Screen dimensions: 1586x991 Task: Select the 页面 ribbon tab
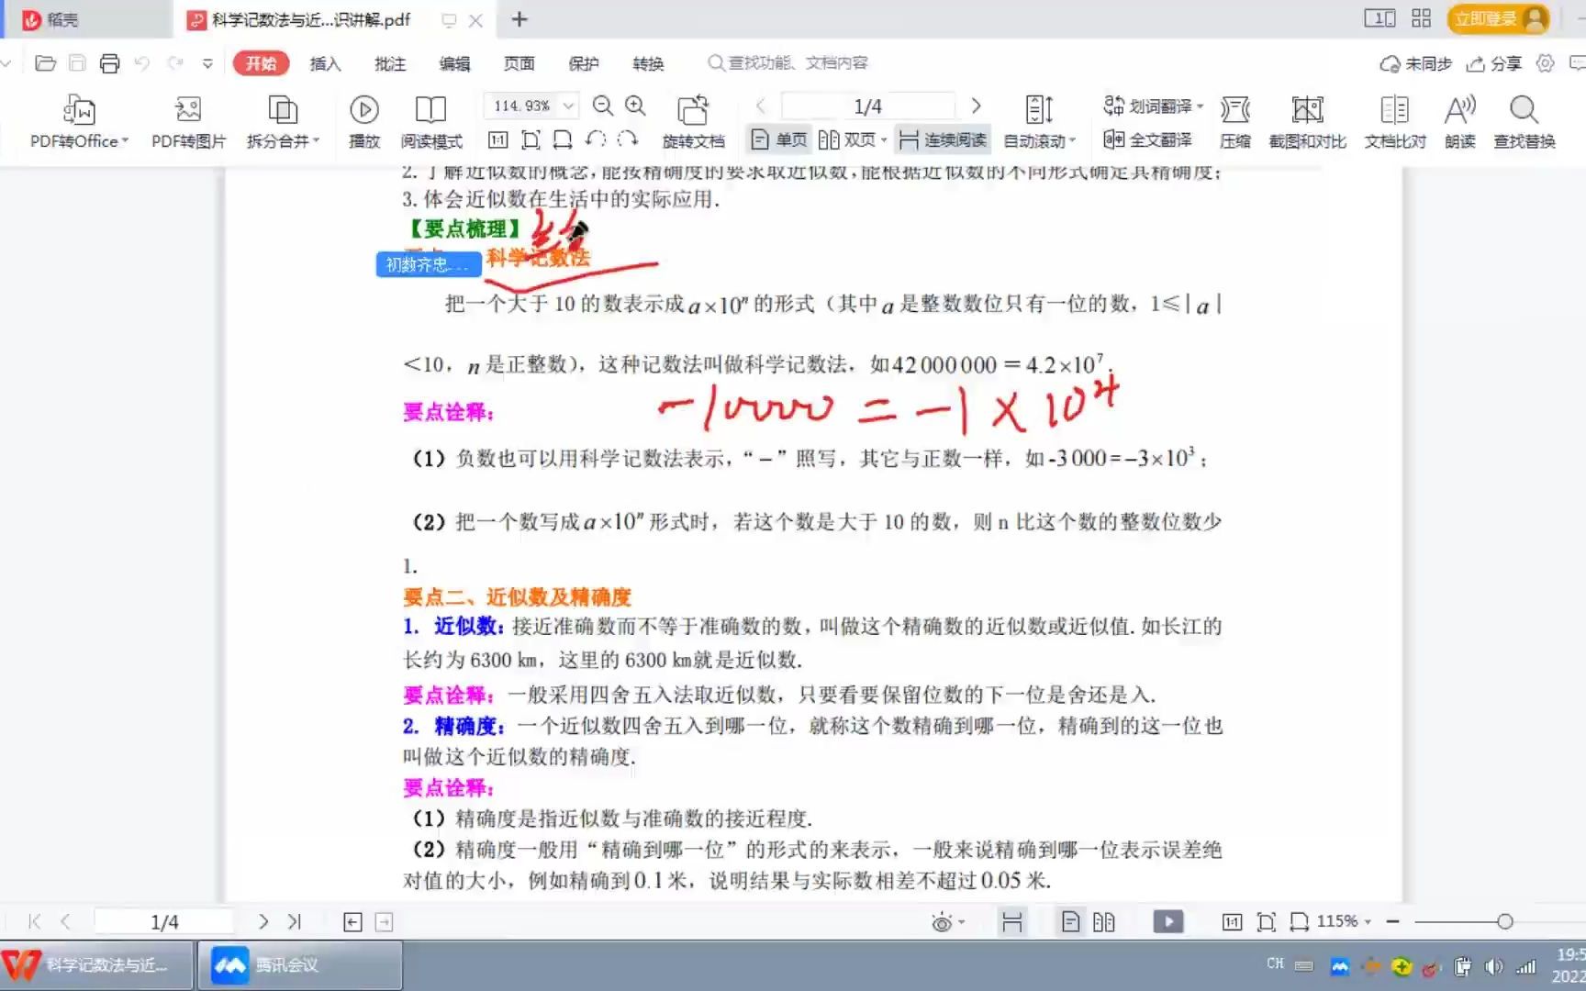519,63
